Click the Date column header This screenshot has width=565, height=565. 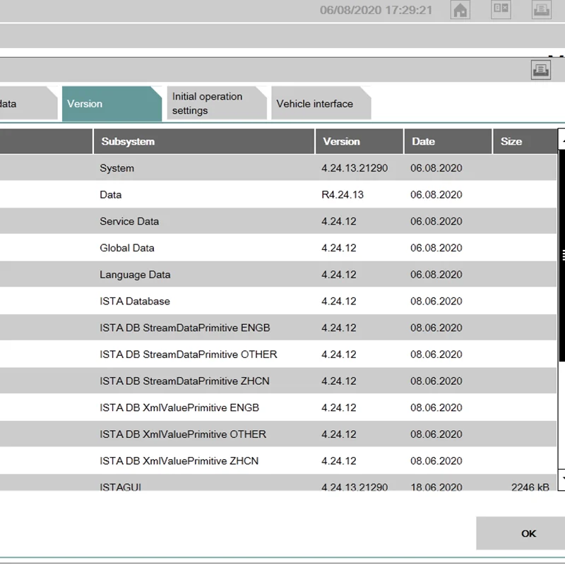click(448, 141)
